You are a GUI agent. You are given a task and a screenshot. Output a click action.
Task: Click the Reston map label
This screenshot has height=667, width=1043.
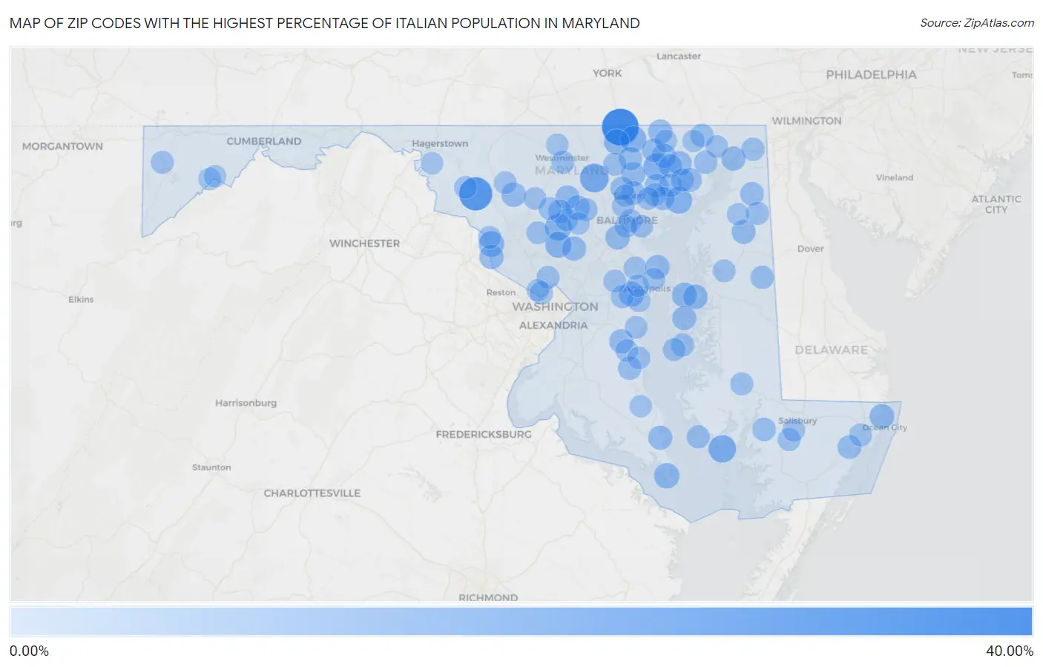point(501,292)
